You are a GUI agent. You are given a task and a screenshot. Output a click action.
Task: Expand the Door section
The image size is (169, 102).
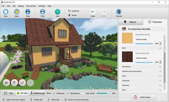pyautogui.click(x=142, y=76)
